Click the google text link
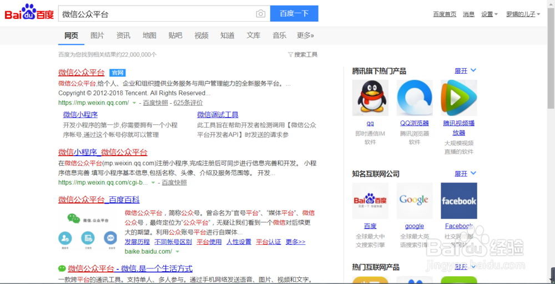This screenshot has width=555, height=284. pyautogui.click(x=415, y=226)
